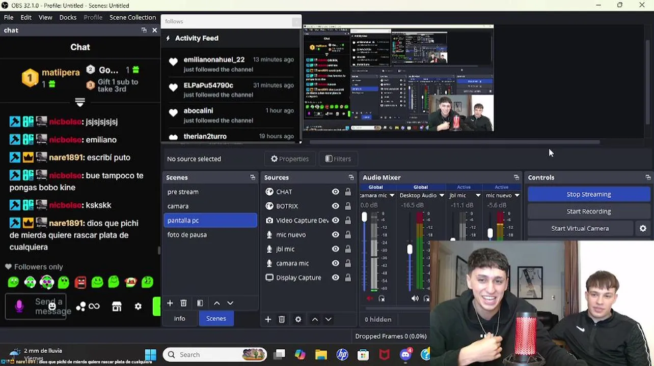Move selected source up
This screenshot has height=366, width=654.
[x=315, y=319]
